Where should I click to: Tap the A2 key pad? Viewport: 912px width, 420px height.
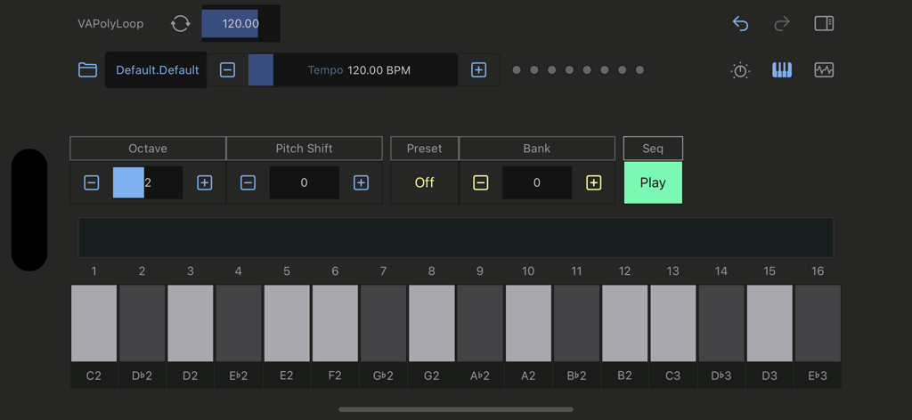tap(528, 324)
